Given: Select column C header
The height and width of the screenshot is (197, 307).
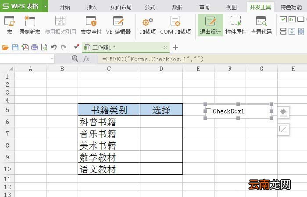Looking at the screenshot, I should 109,69.
